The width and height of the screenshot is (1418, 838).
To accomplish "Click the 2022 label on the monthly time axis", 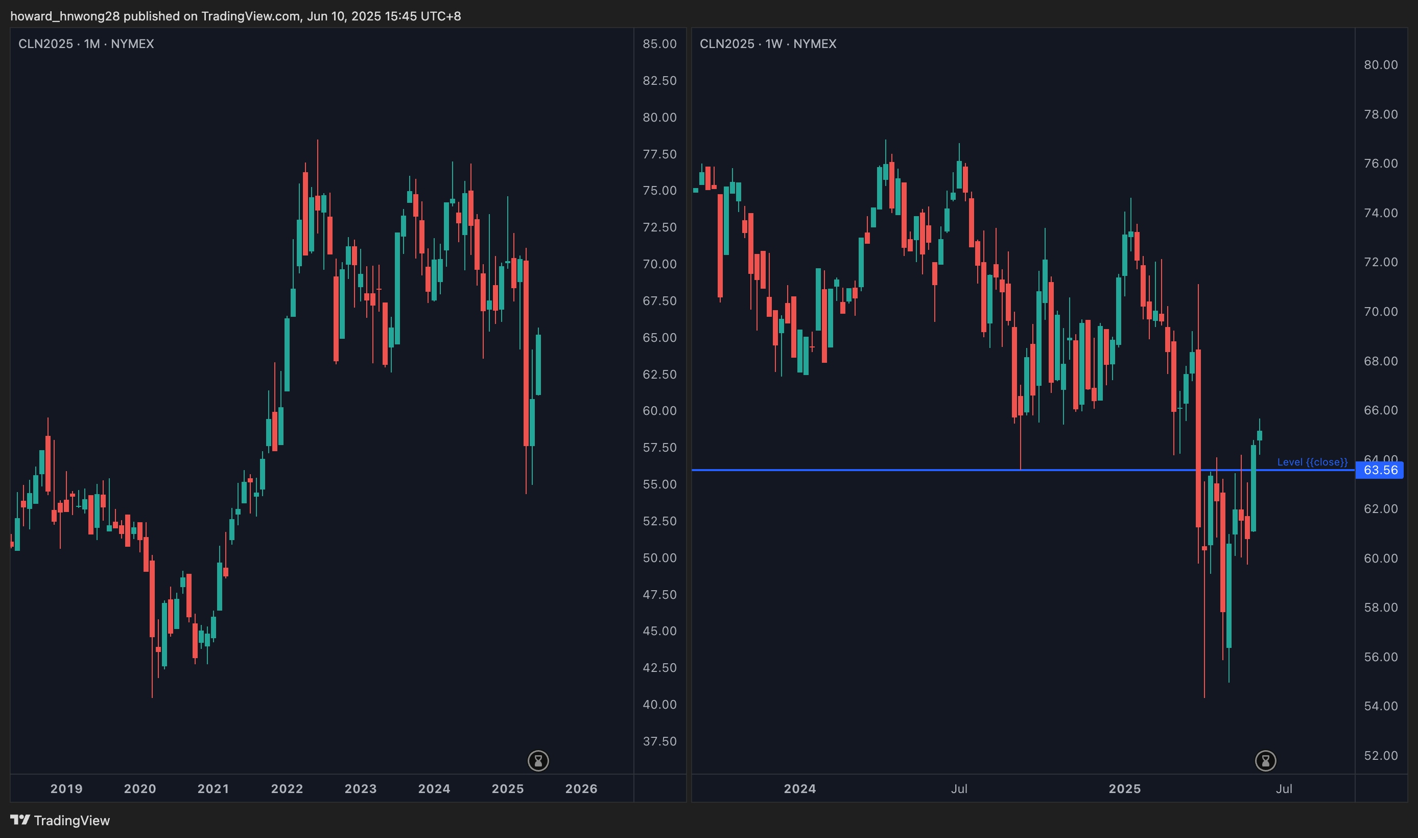I will click(287, 788).
